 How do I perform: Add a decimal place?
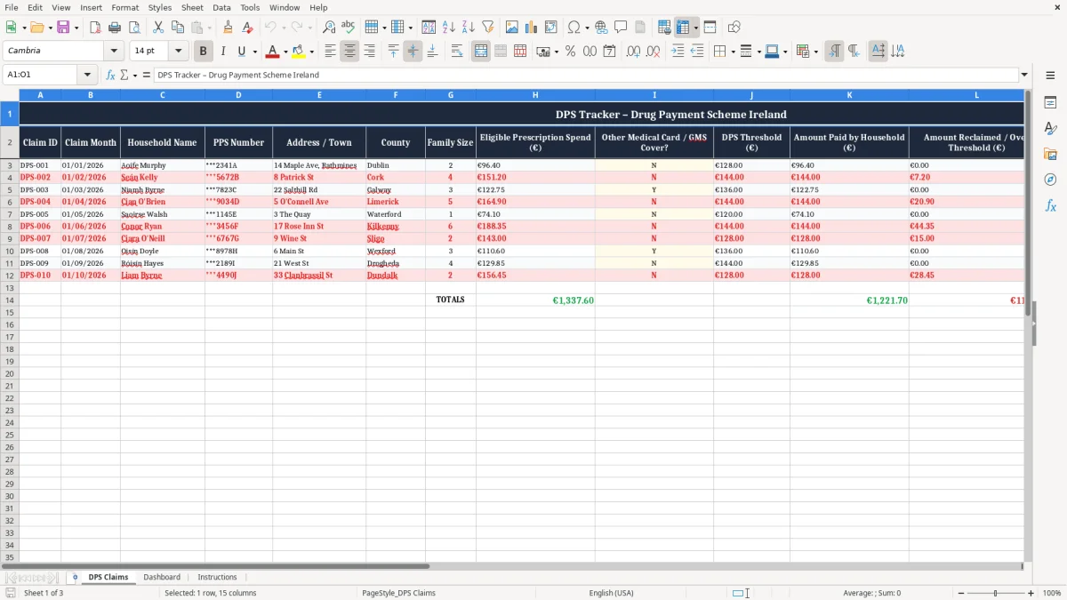tap(633, 52)
